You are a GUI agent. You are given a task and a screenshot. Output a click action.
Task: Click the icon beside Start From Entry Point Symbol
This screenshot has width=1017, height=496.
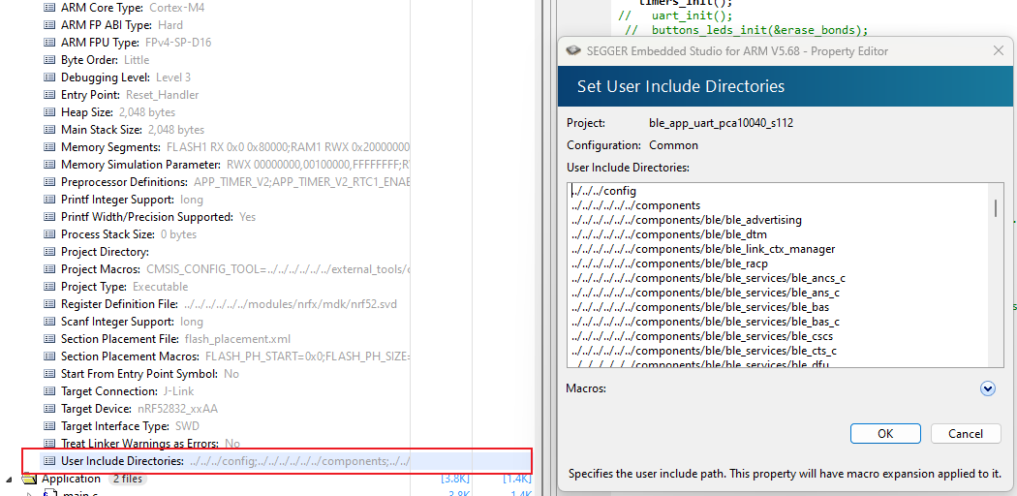tap(48, 374)
